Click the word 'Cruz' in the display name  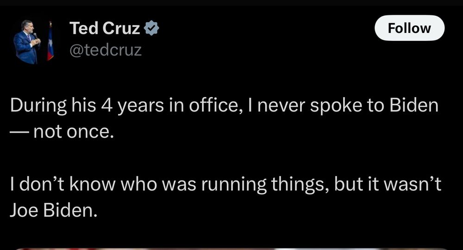(x=121, y=28)
